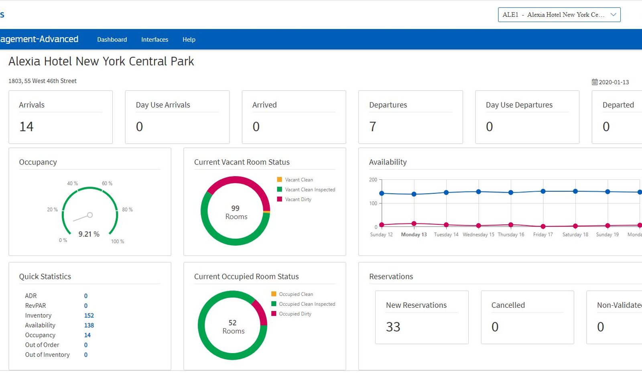Click the Departures tile showing 7
The width and height of the screenshot is (642, 376).
(x=410, y=117)
